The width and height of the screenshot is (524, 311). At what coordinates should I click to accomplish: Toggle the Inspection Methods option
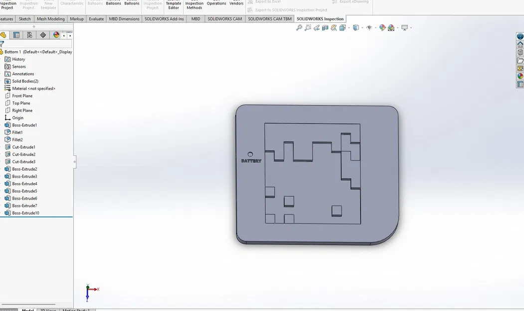pyautogui.click(x=194, y=5)
